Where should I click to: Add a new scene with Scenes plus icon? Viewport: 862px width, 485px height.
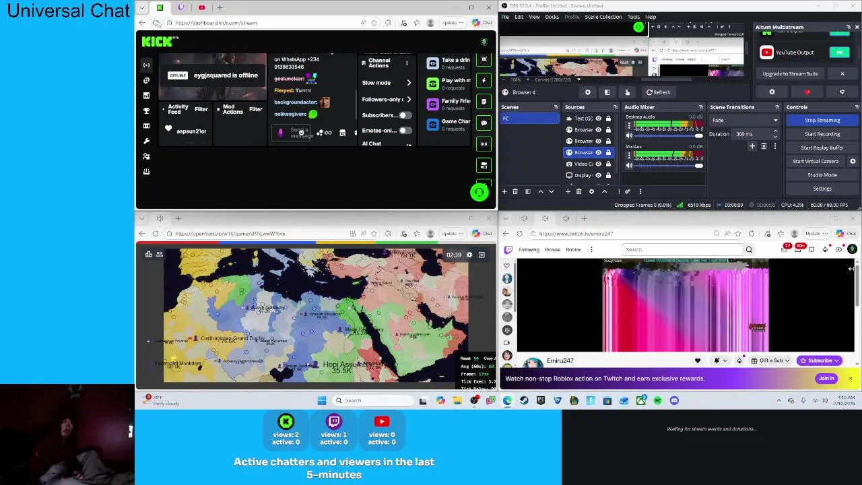504,192
